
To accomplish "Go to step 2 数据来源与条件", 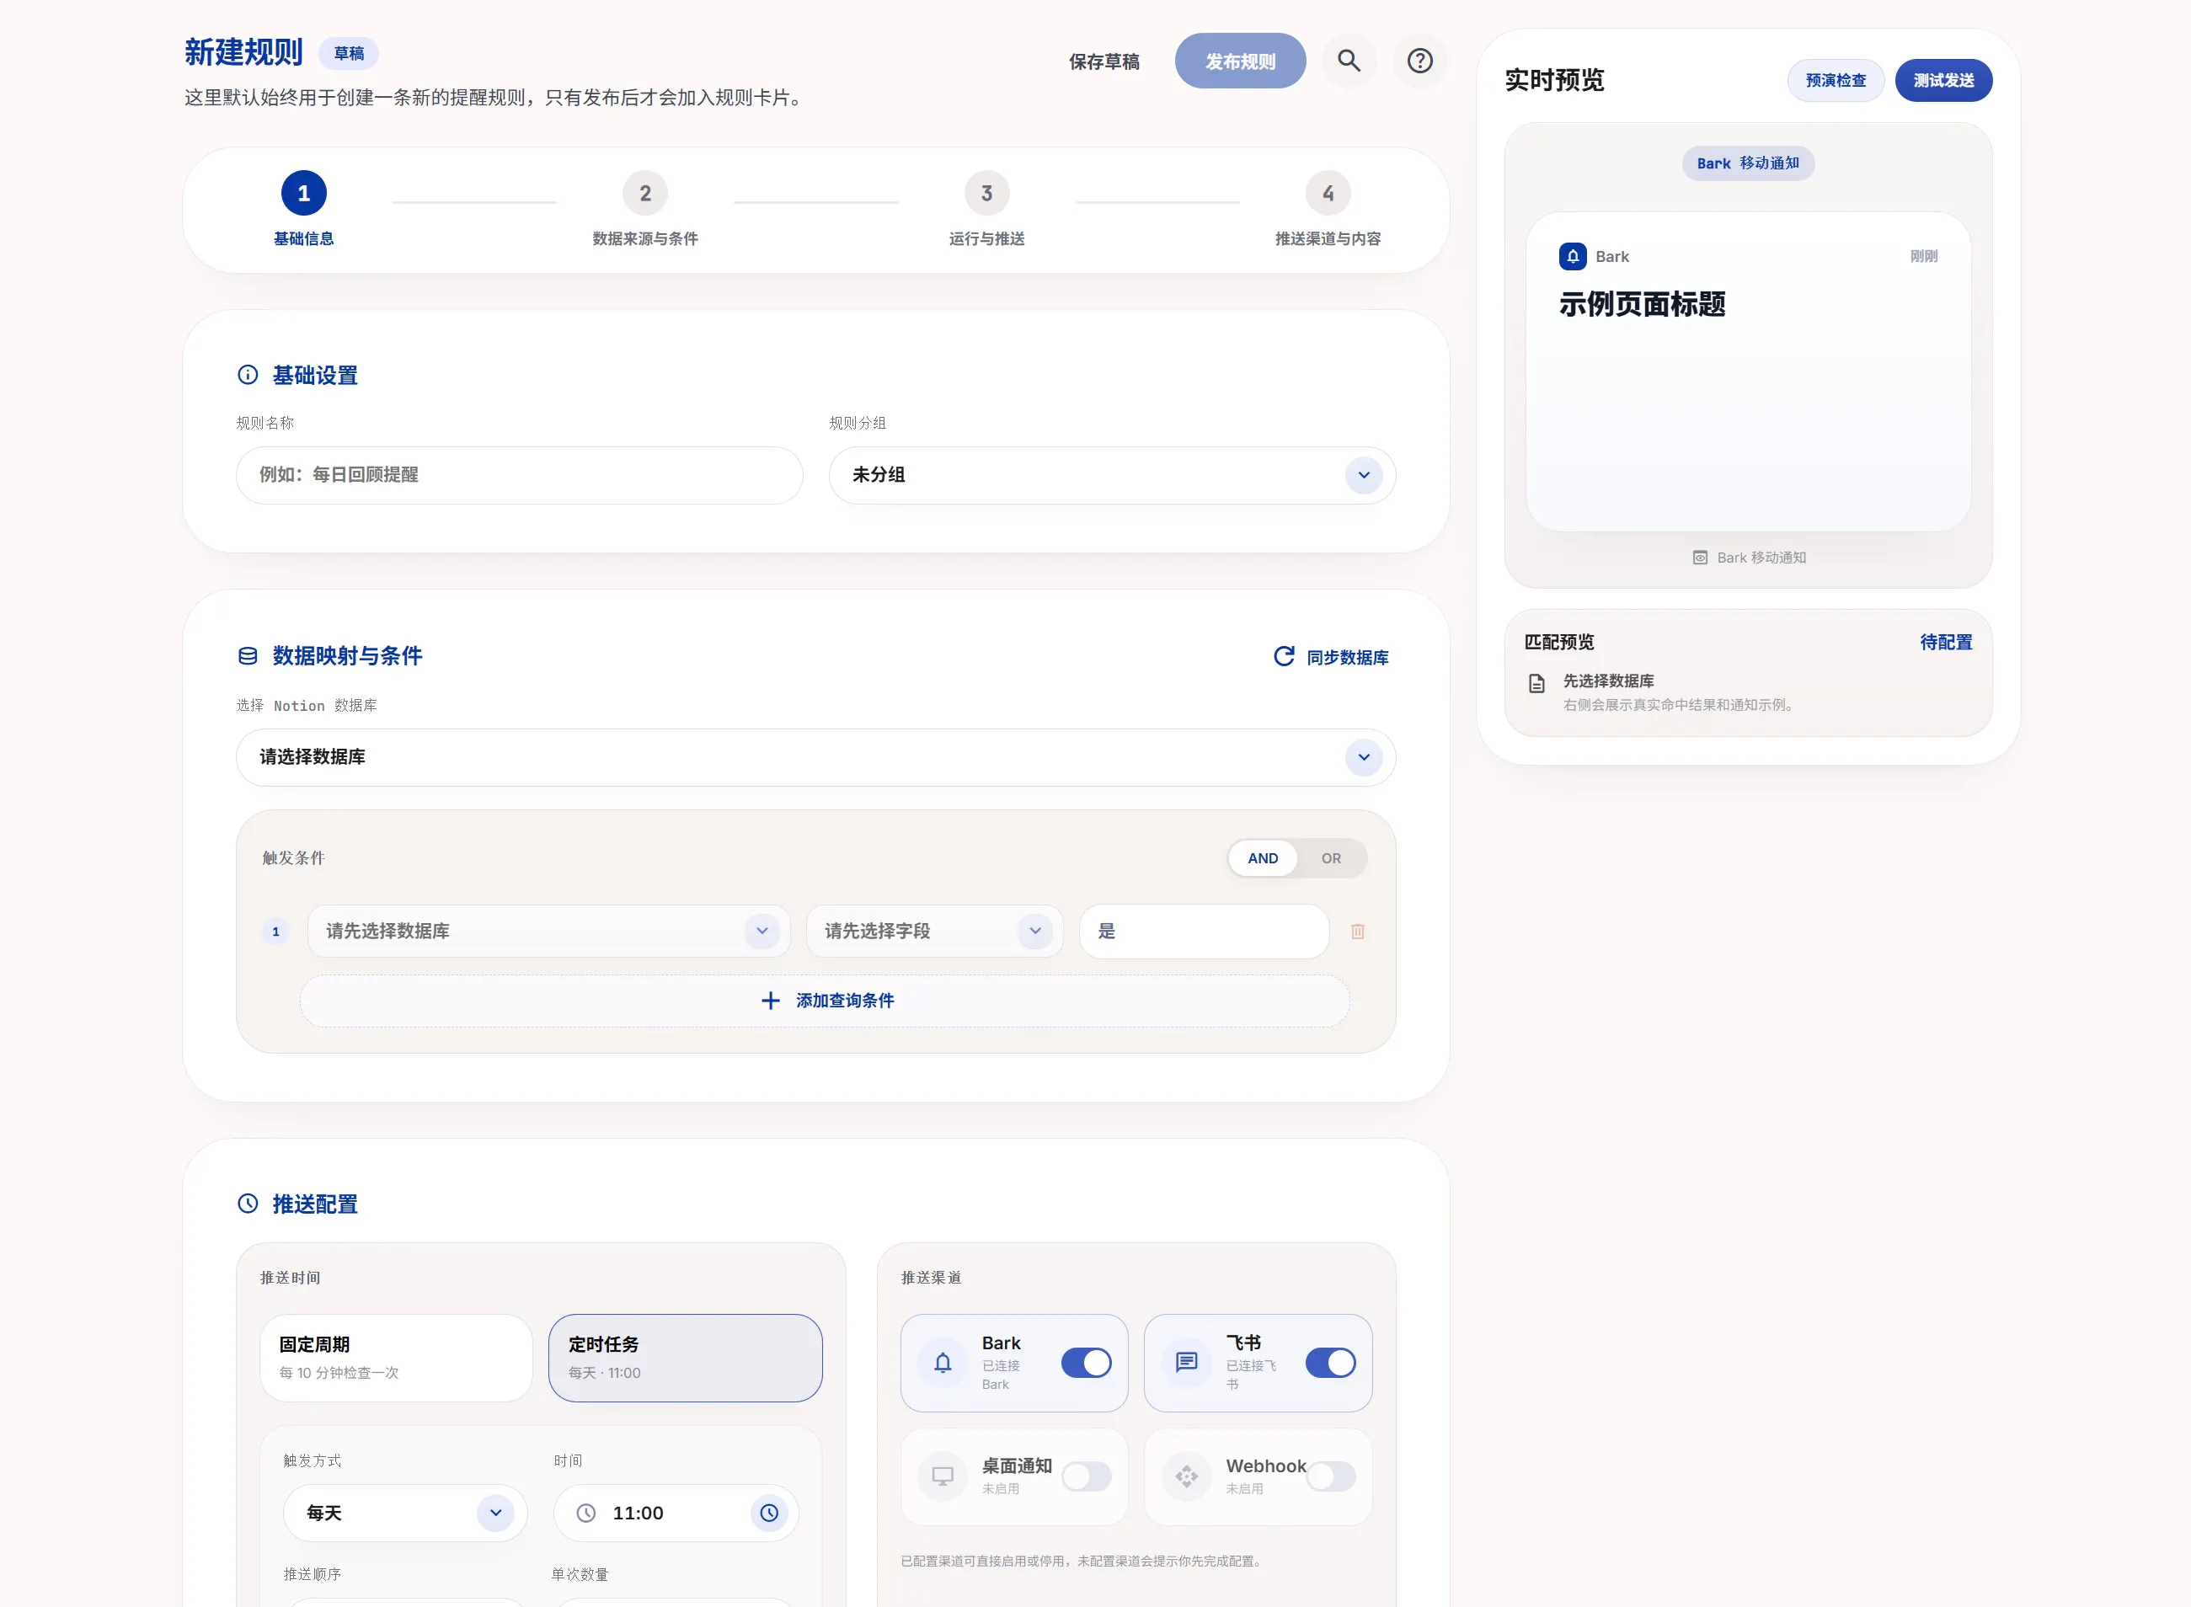I will [645, 210].
